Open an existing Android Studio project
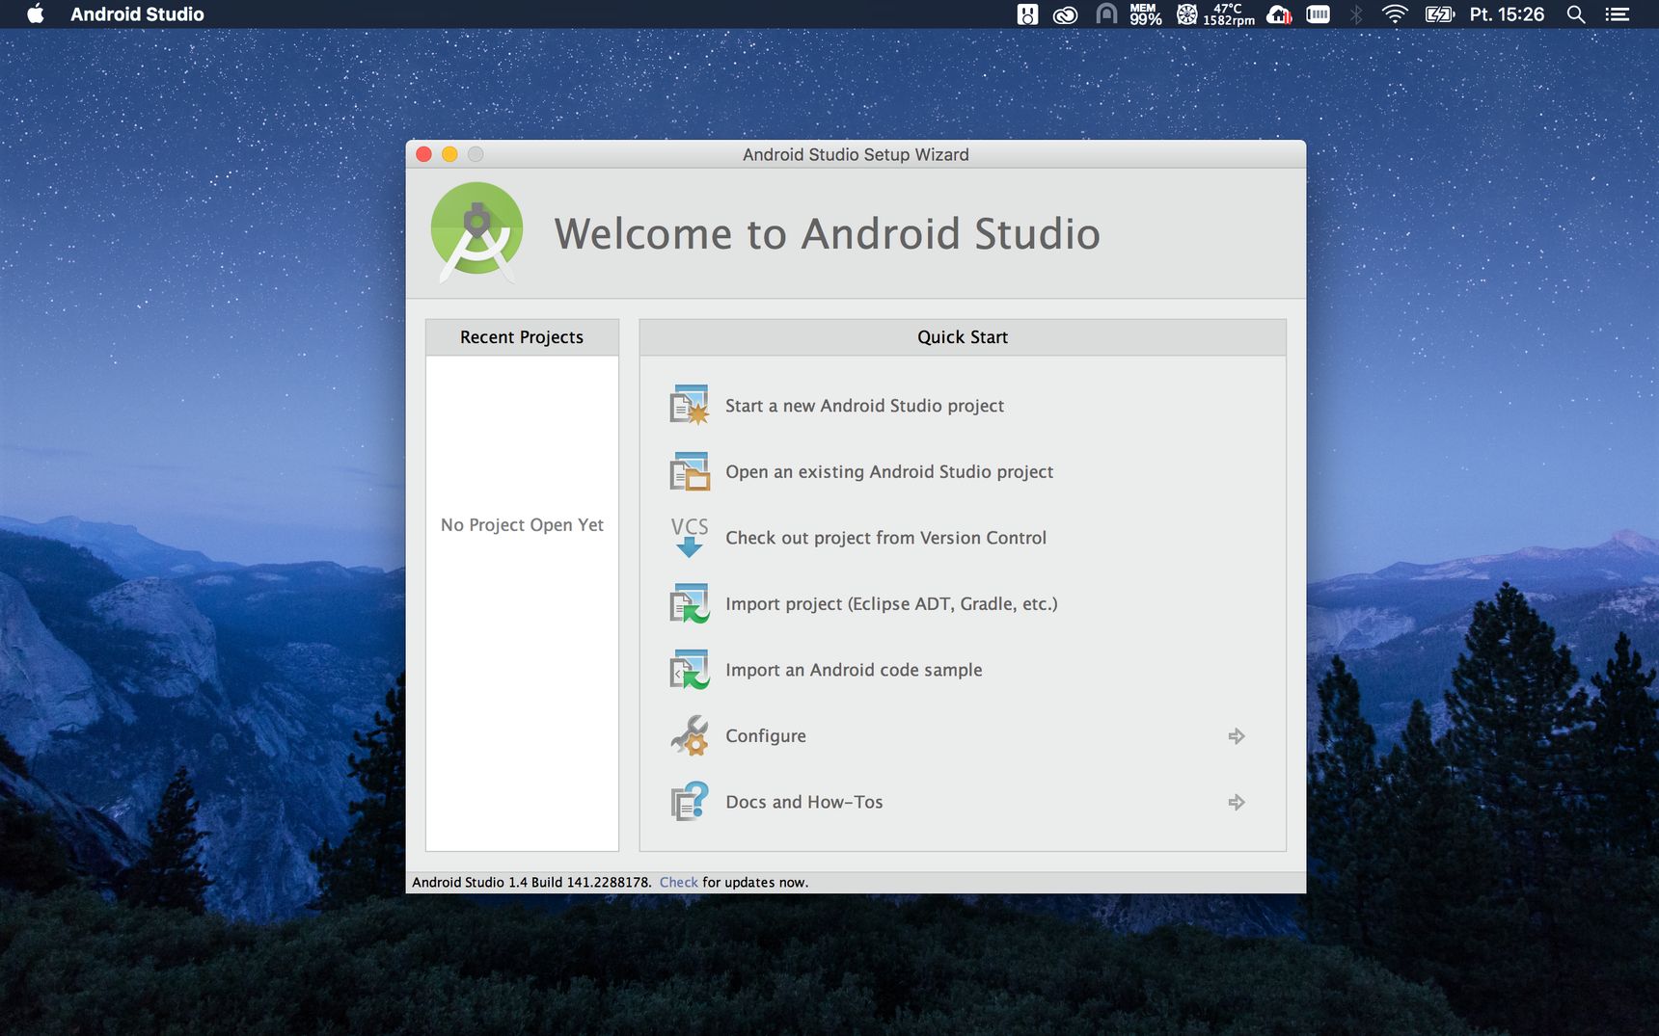 coord(889,472)
